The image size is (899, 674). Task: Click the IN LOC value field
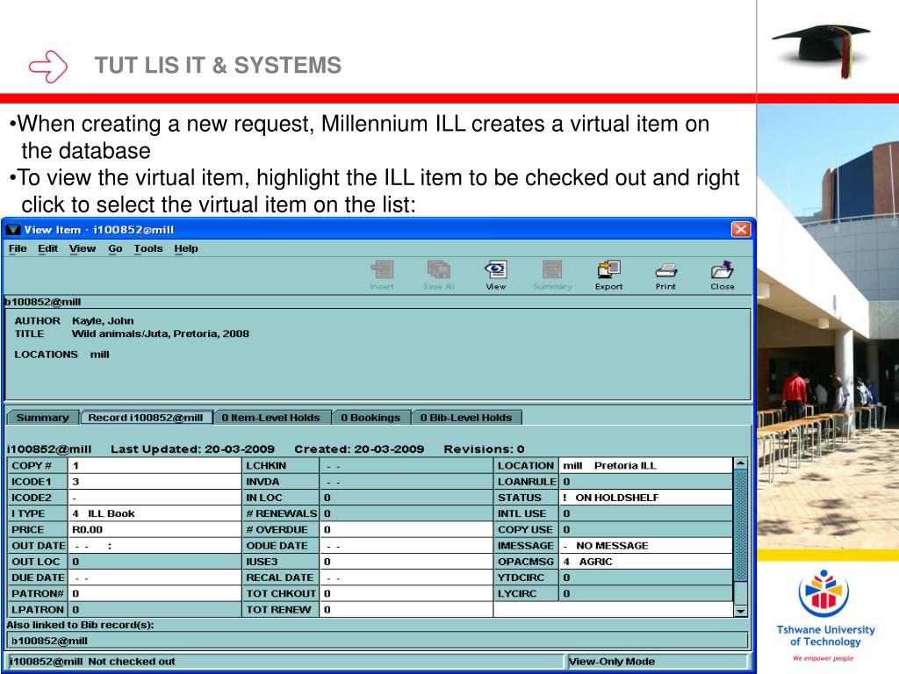[x=406, y=498]
